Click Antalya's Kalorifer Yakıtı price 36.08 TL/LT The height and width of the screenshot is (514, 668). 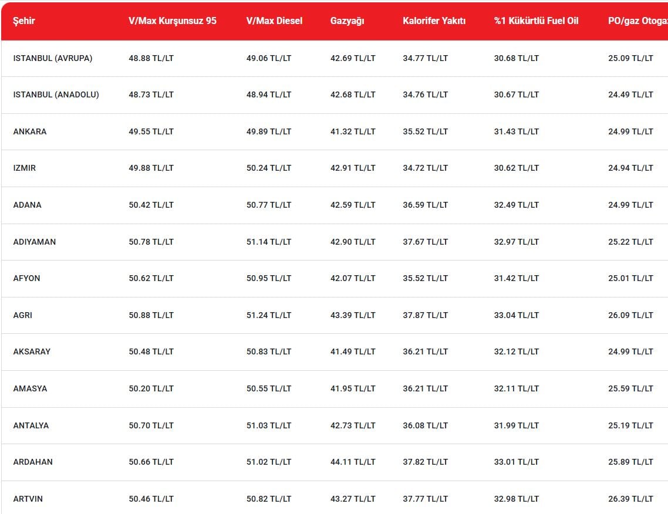click(426, 425)
